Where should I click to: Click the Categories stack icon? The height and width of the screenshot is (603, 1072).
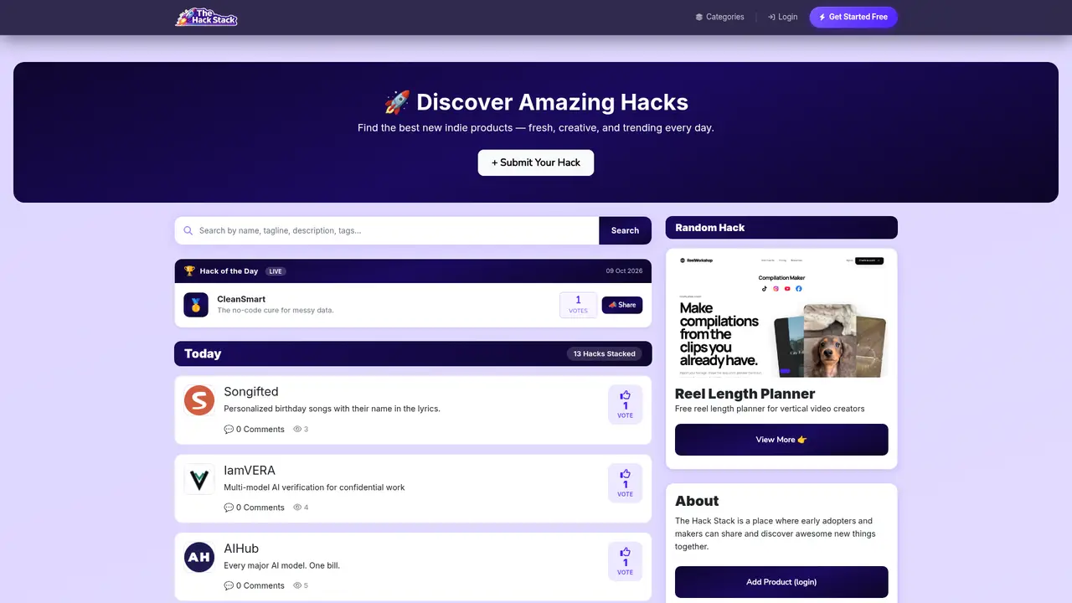click(x=699, y=17)
